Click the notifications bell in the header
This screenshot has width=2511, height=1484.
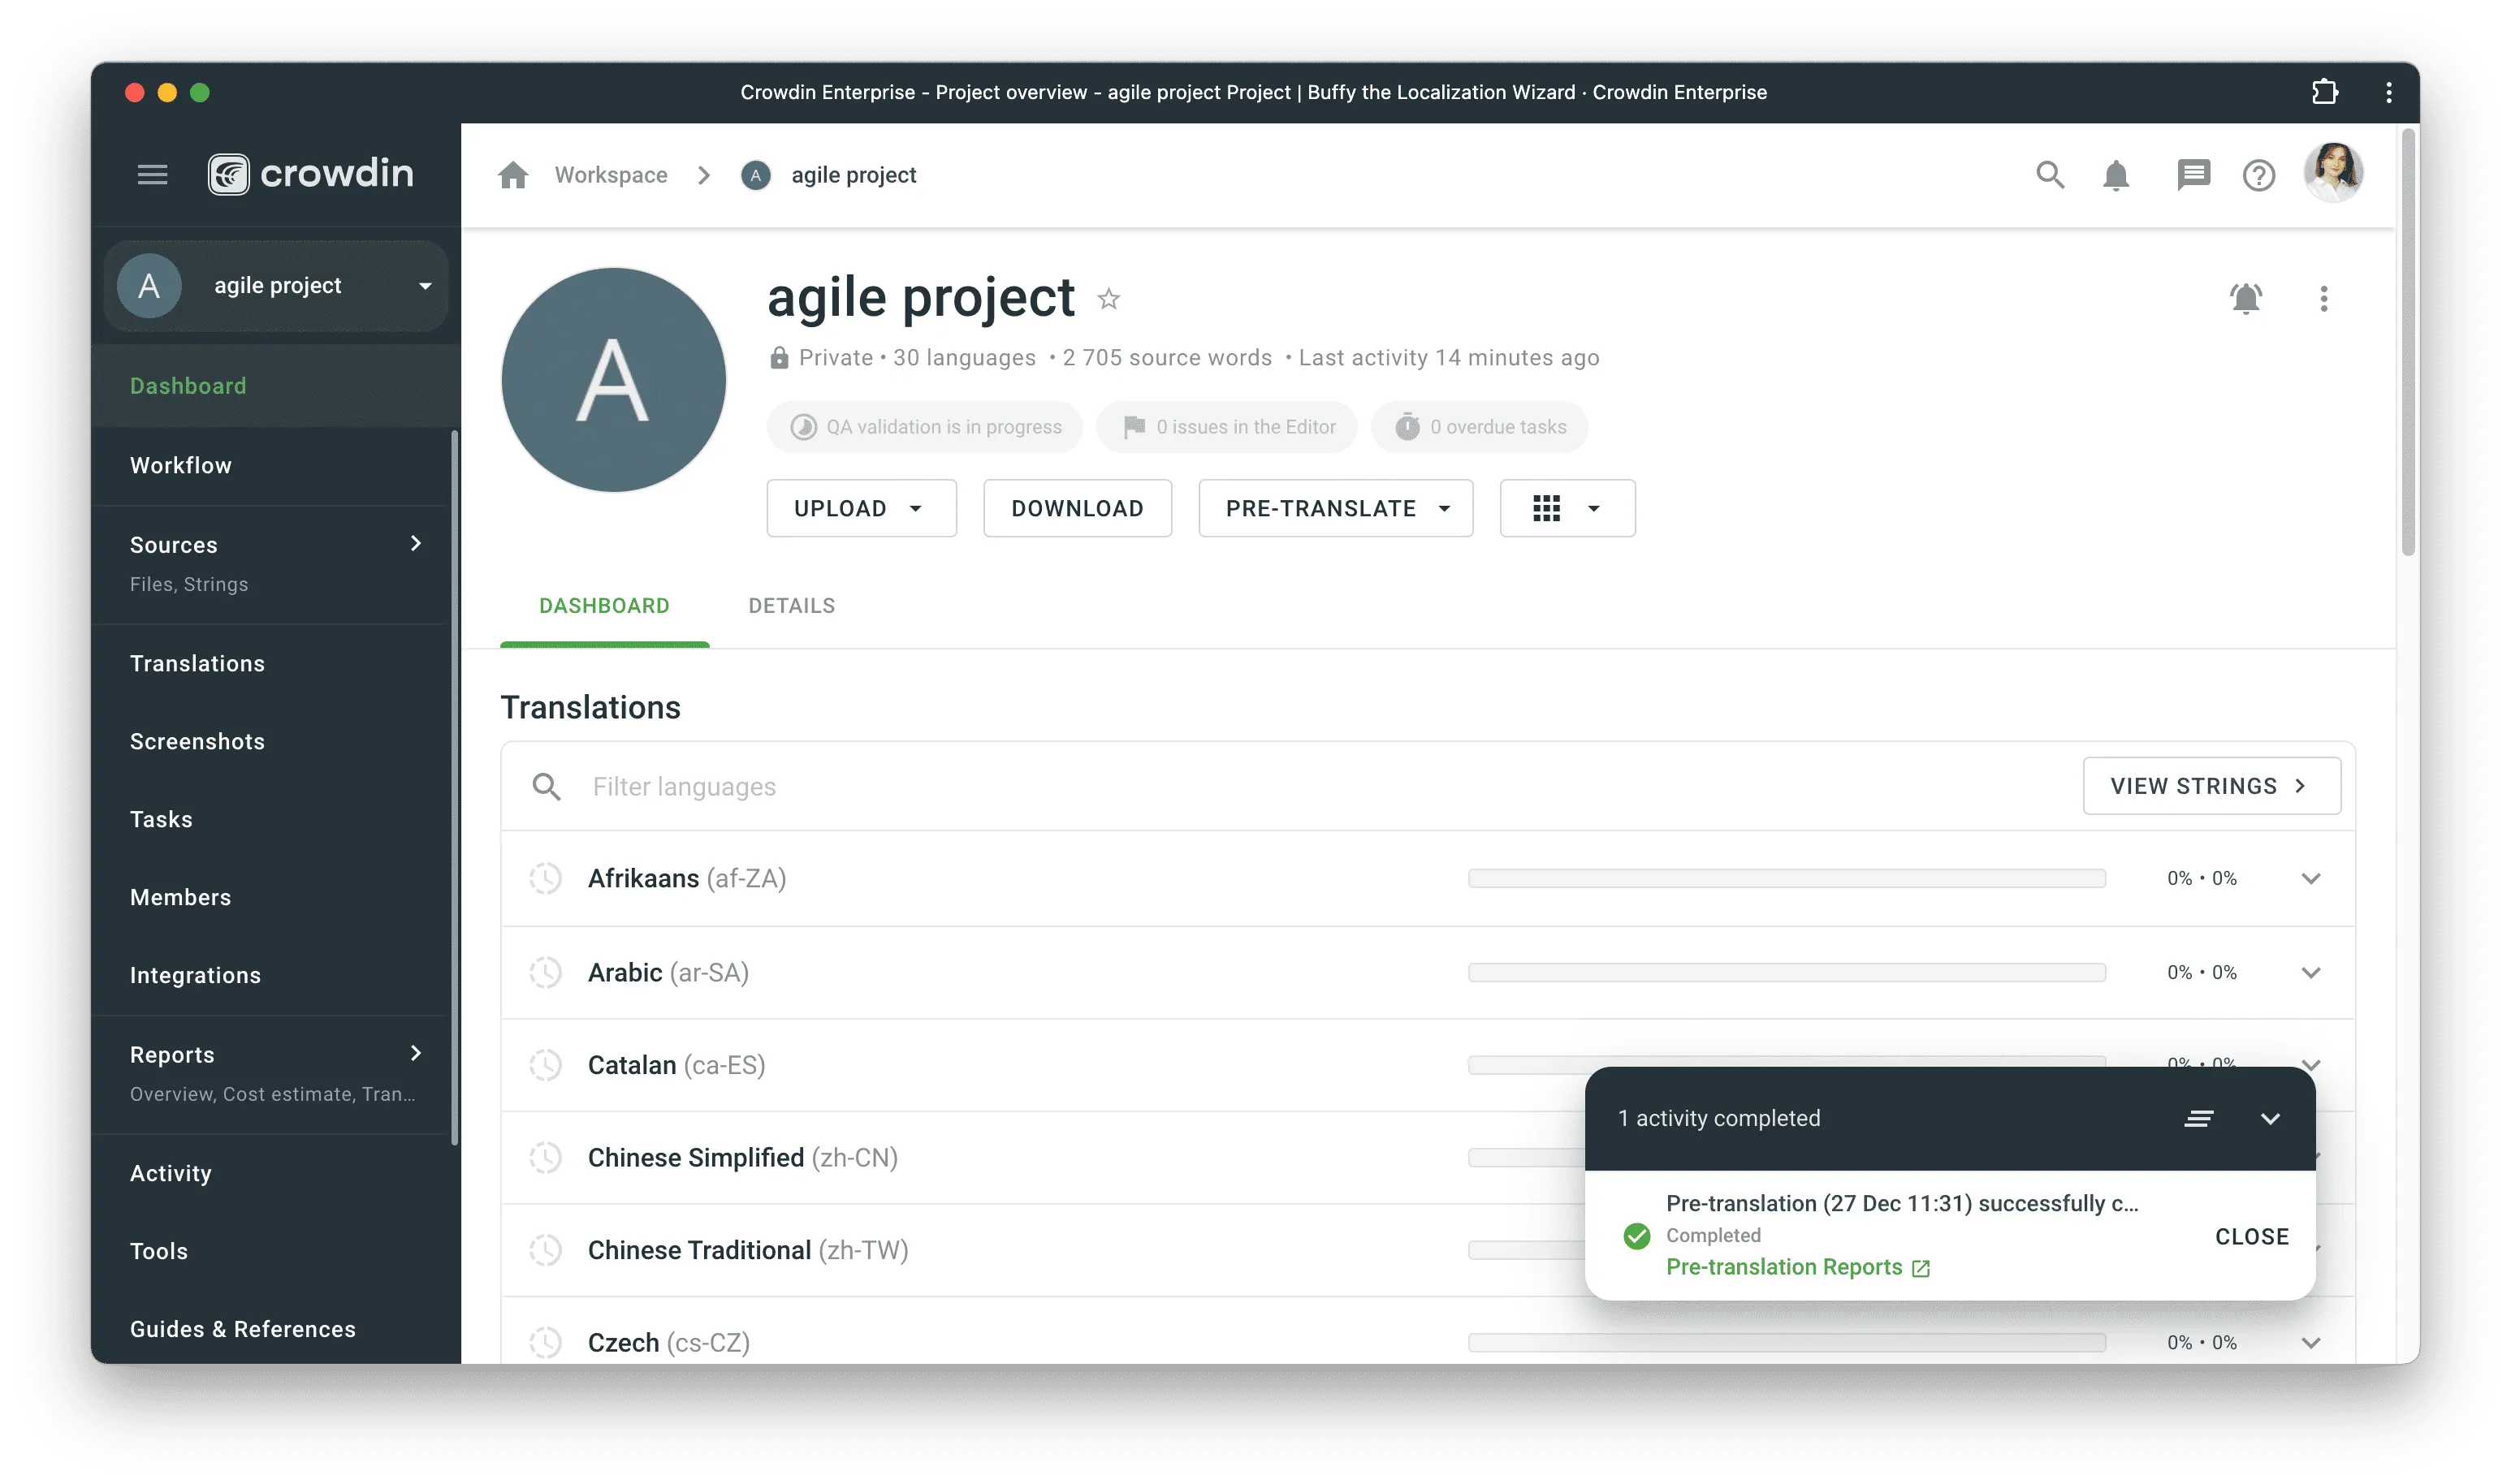click(x=2116, y=175)
